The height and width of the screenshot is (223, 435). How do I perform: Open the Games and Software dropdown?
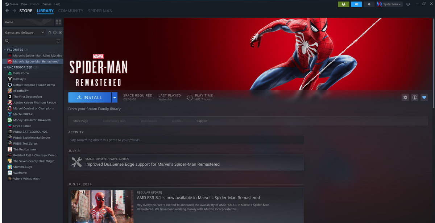coord(25,32)
